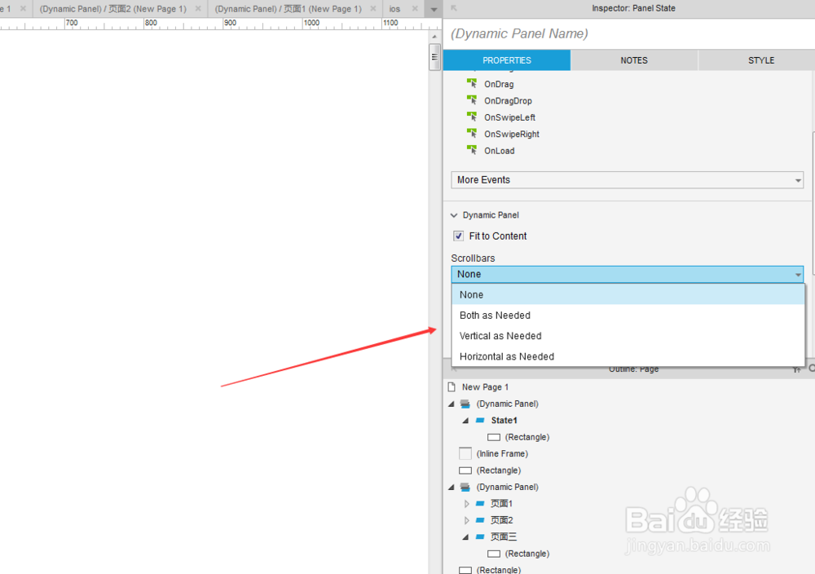Screen dimensions: 815x574
Task: Click the 页面2 state icon
Action: point(480,520)
